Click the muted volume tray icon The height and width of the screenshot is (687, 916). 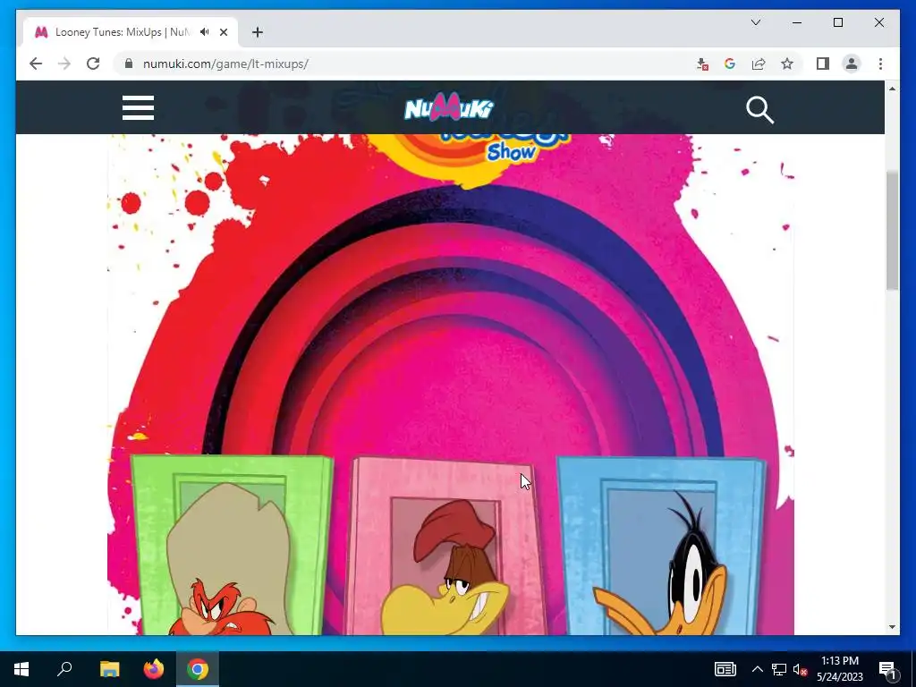[x=801, y=669]
